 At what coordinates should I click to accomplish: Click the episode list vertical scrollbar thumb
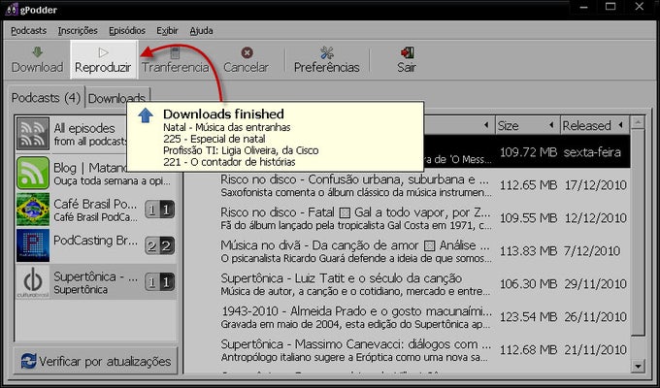[638, 232]
